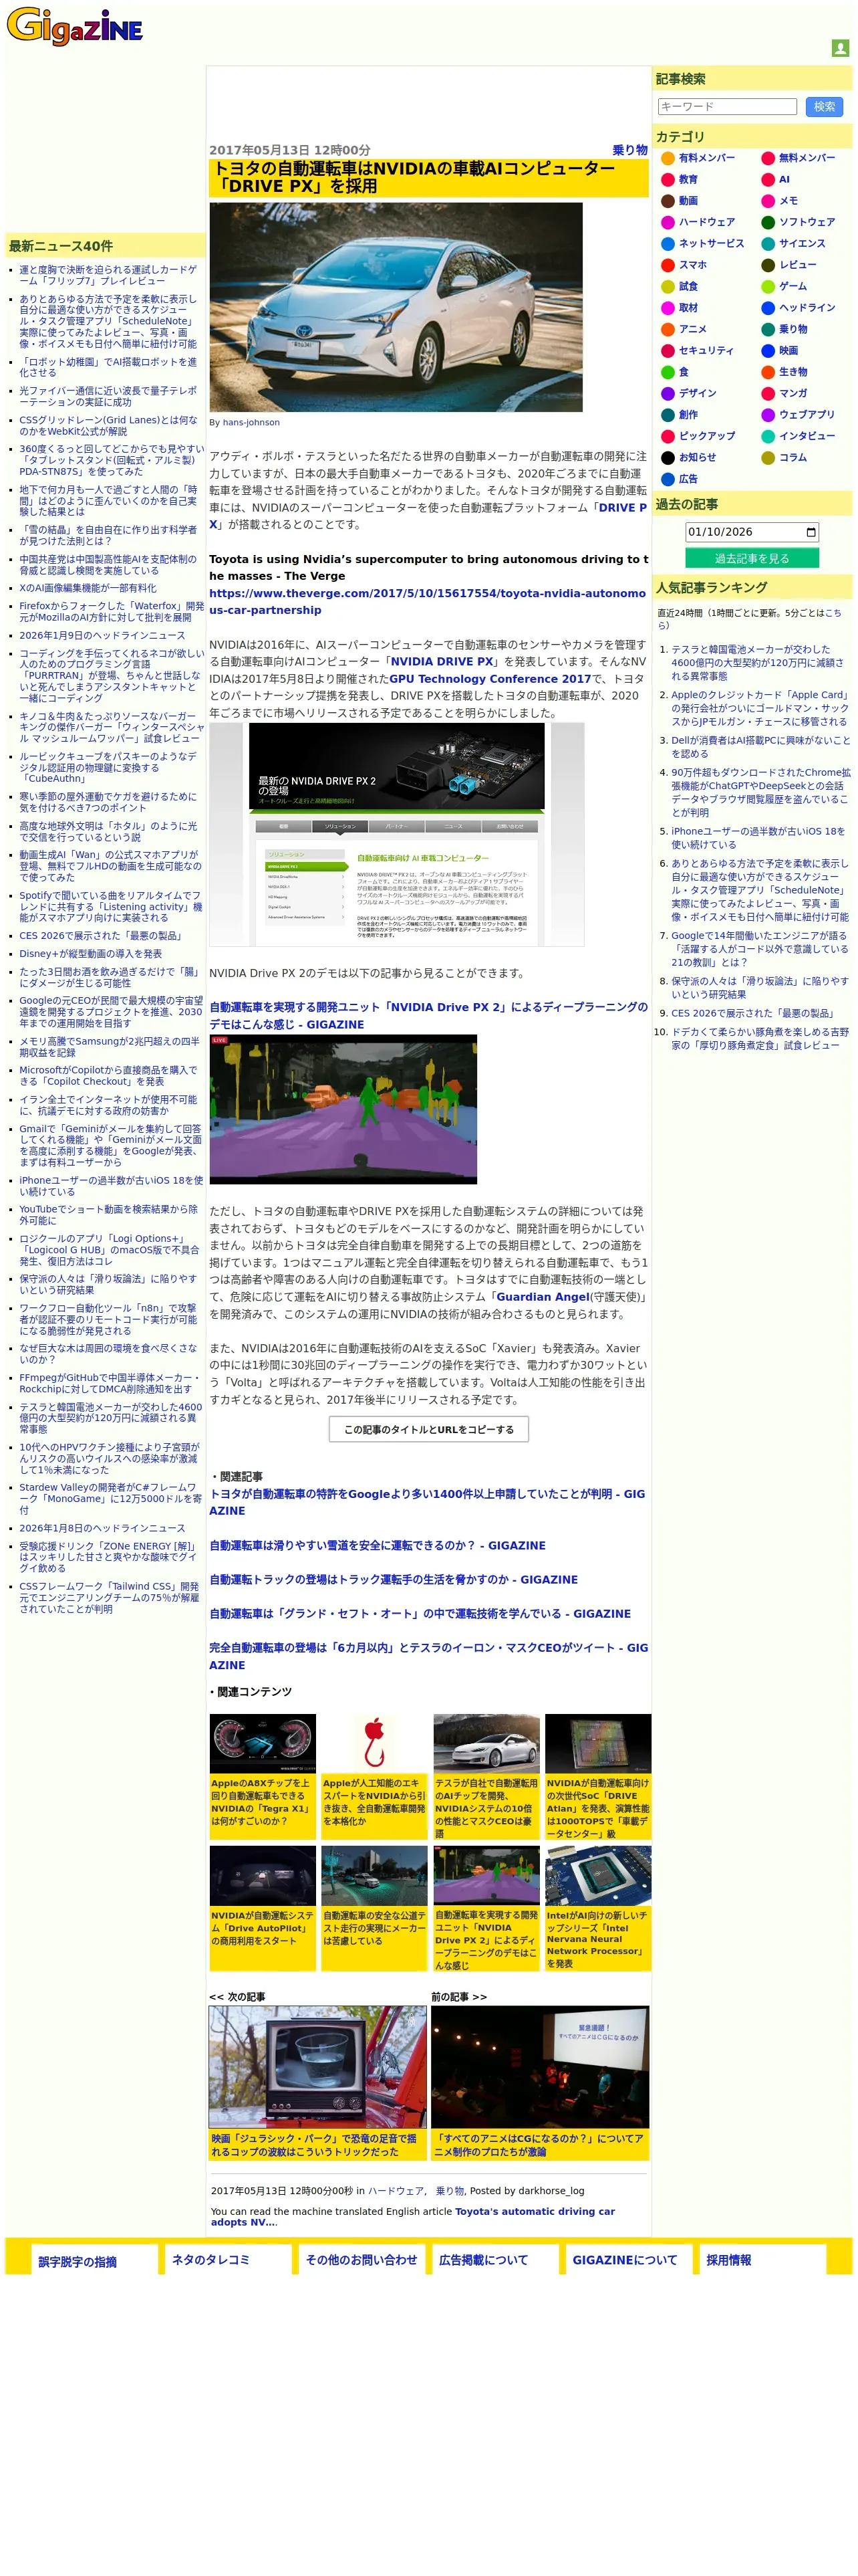Image resolution: width=858 pixels, height=2576 pixels.
Task: Open the ヘッドライン category
Action: 806,308
